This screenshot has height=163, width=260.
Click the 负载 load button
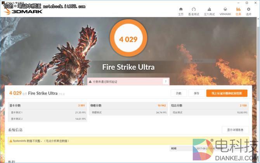pyautogui.click(x=179, y=93)
